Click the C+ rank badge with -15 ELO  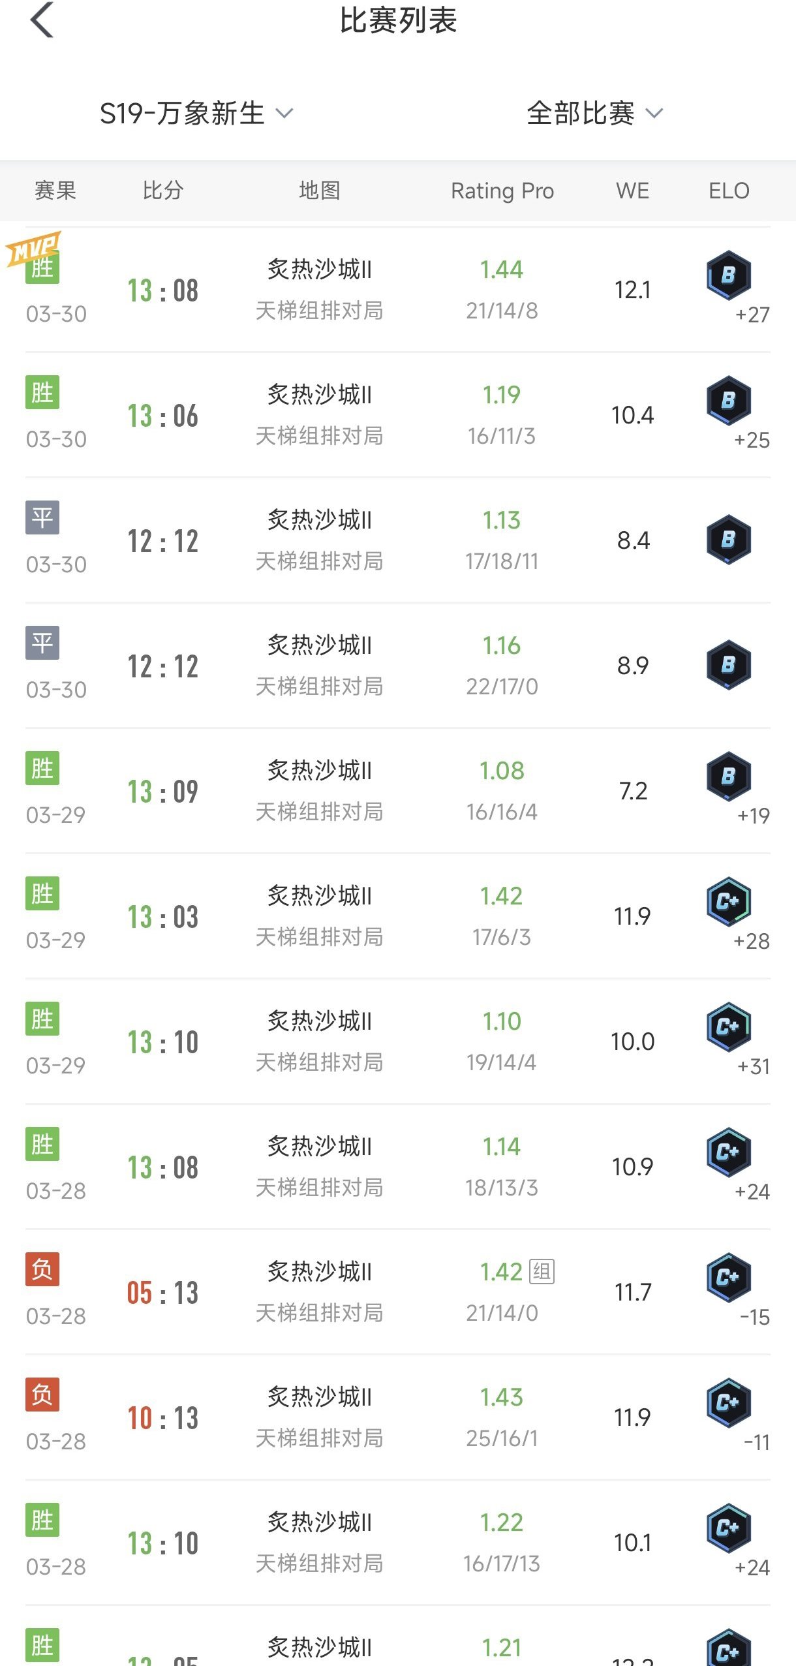tap(728, 1277)
